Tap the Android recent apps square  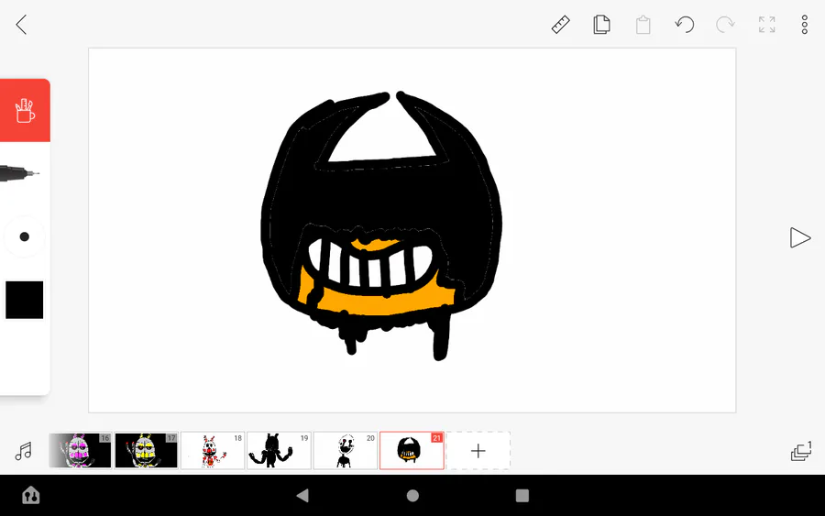pyautogui.click(x=522, y=496)
